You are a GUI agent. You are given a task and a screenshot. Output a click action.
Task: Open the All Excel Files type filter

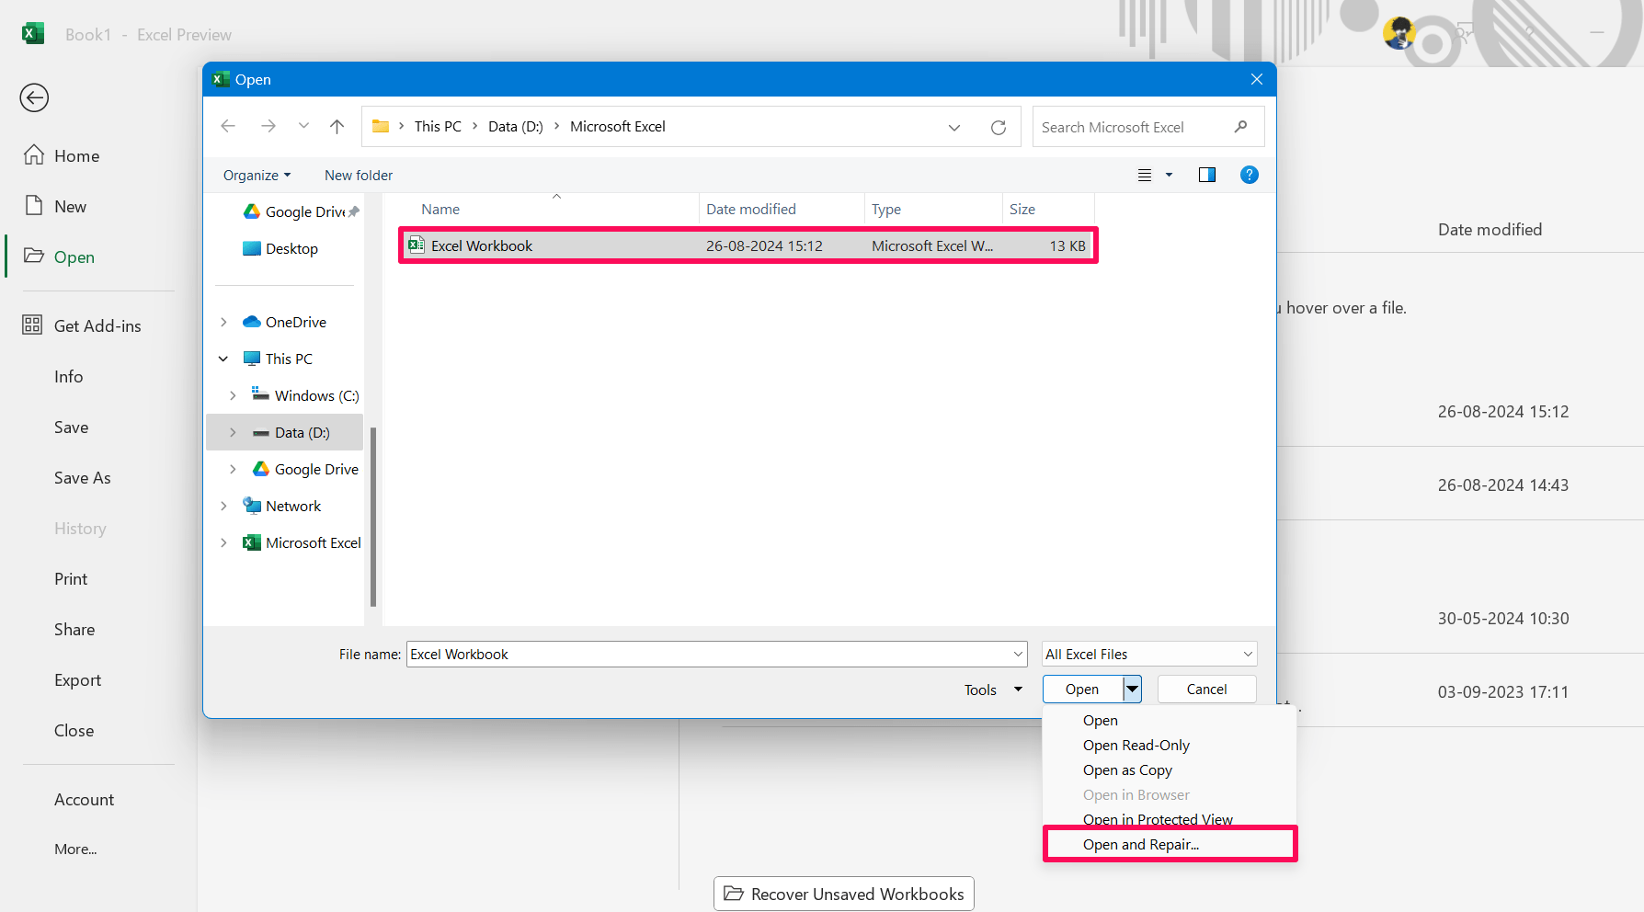(x=1149, y=654)
